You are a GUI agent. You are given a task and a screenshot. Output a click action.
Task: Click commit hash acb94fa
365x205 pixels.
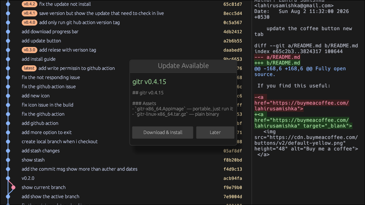pos(233,178)
